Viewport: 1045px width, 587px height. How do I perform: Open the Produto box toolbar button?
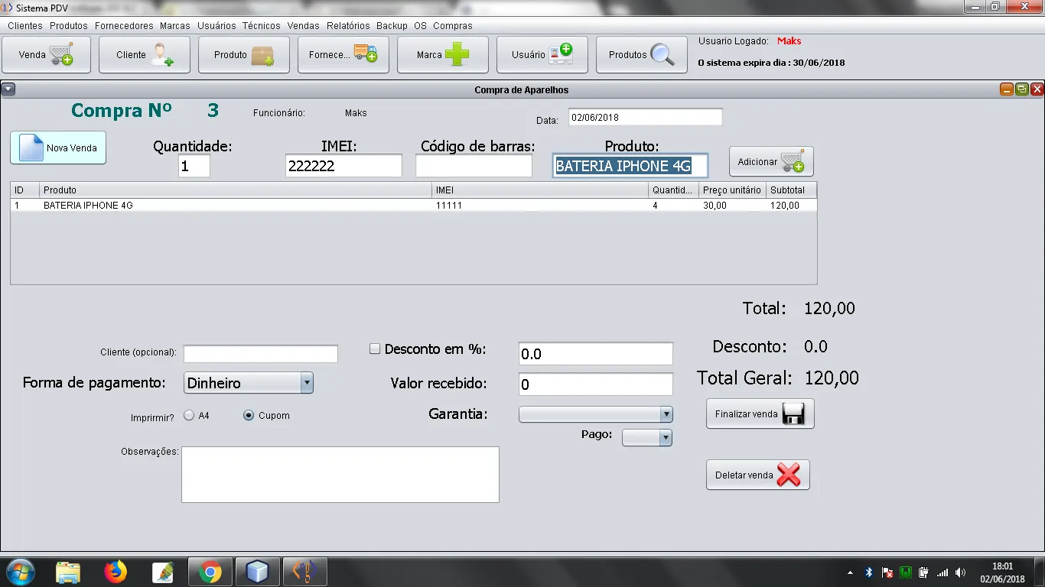pyautogui.click(x=244, y=55)
